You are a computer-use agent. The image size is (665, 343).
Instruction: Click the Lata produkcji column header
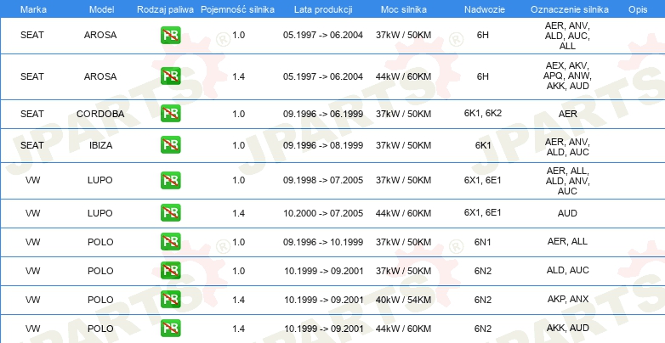323,9
